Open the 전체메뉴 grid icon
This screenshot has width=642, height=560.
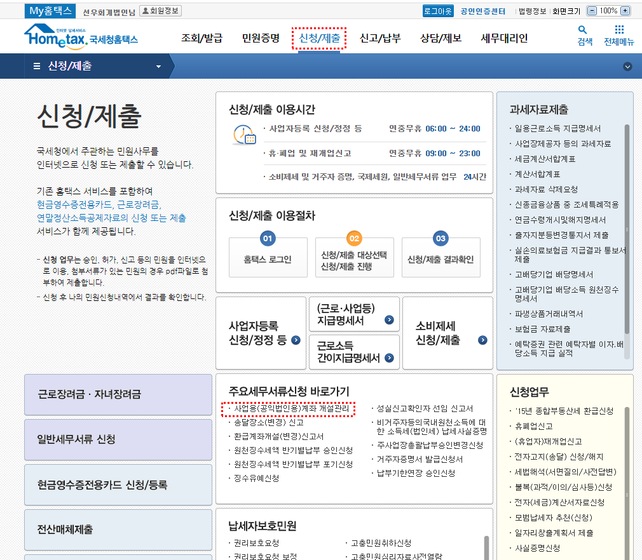618,35
